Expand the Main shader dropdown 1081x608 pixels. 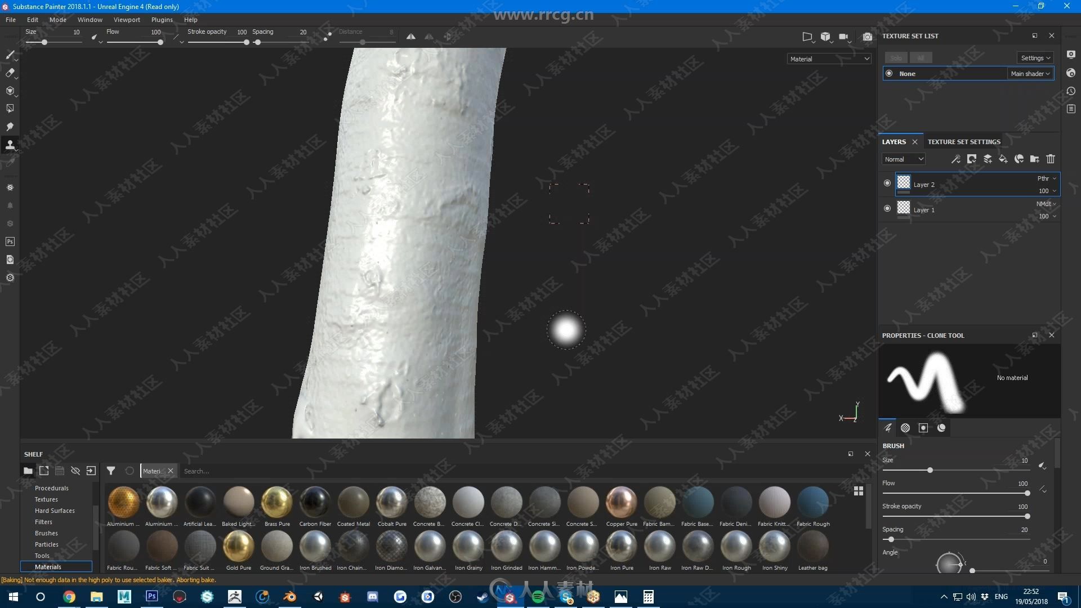(1031, 73)
